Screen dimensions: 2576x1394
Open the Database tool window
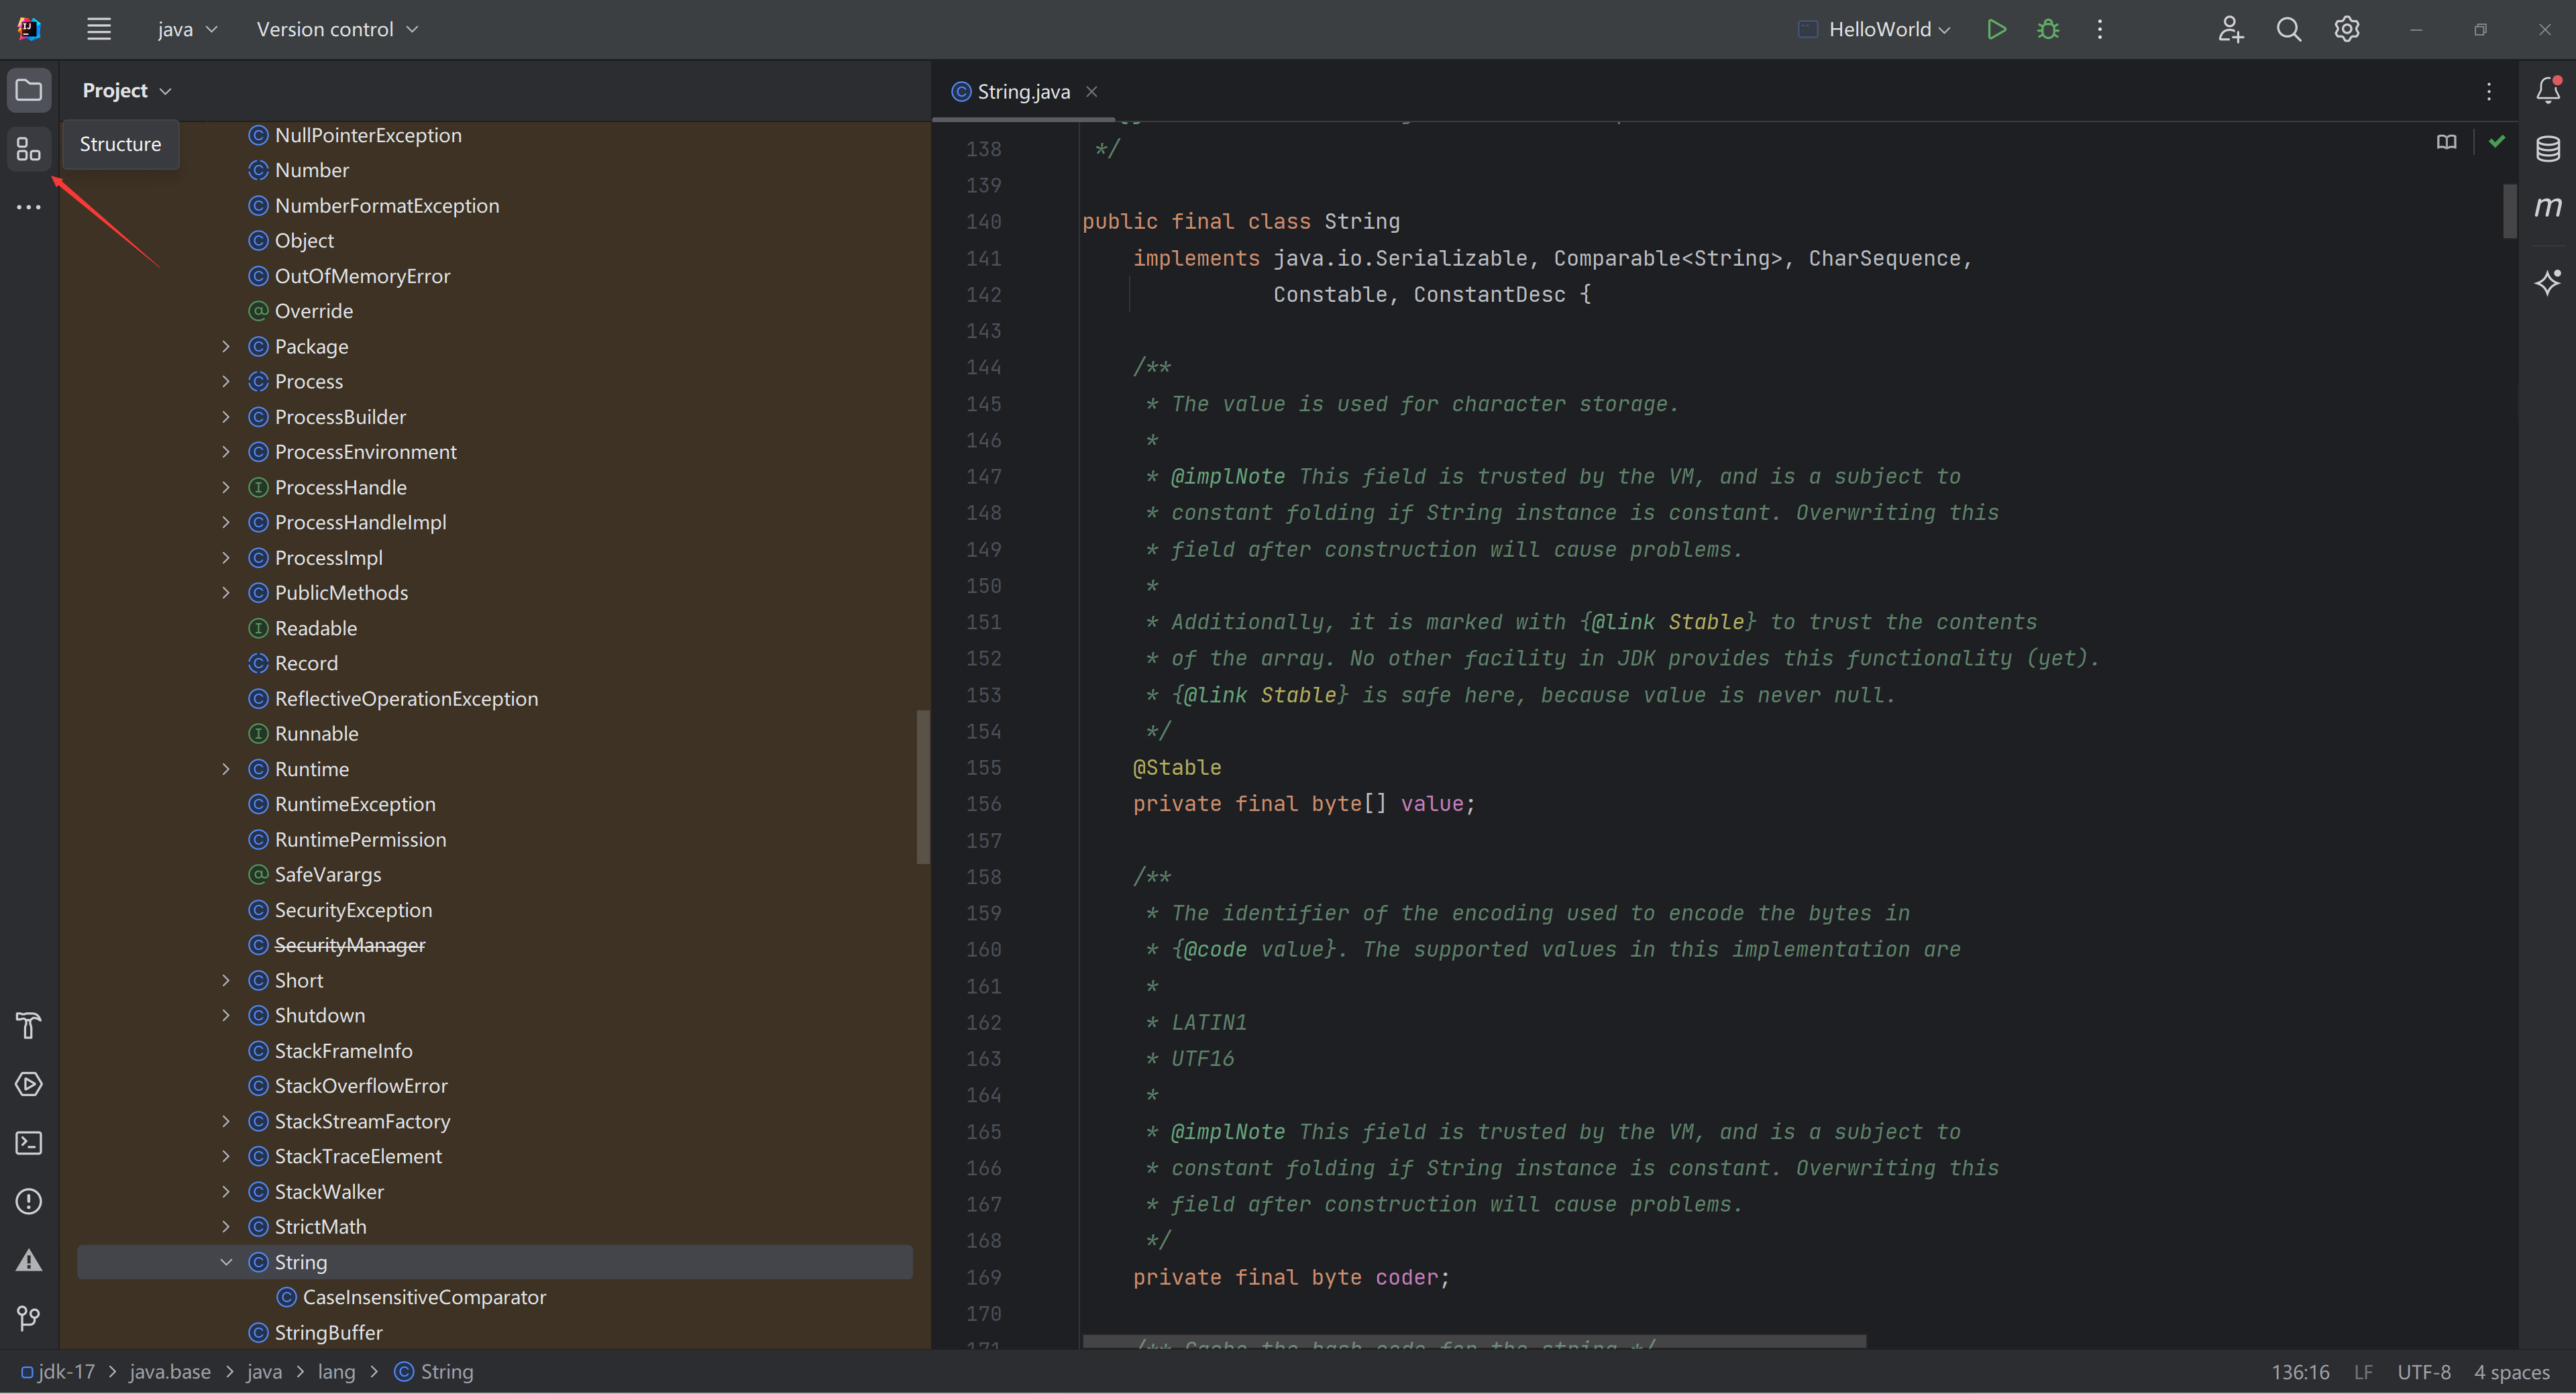click(x=2548, y=149)
